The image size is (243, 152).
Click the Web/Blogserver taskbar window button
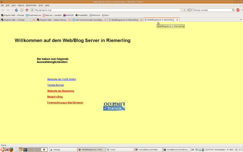pyautogui.click(x=91, y=150)
